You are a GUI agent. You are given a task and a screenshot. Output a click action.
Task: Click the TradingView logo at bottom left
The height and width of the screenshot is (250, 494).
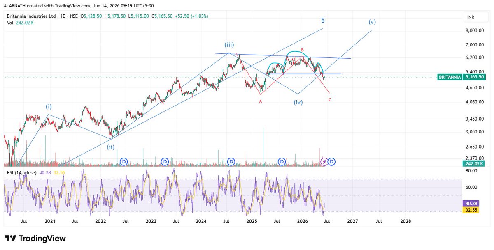tap(35, 239)
